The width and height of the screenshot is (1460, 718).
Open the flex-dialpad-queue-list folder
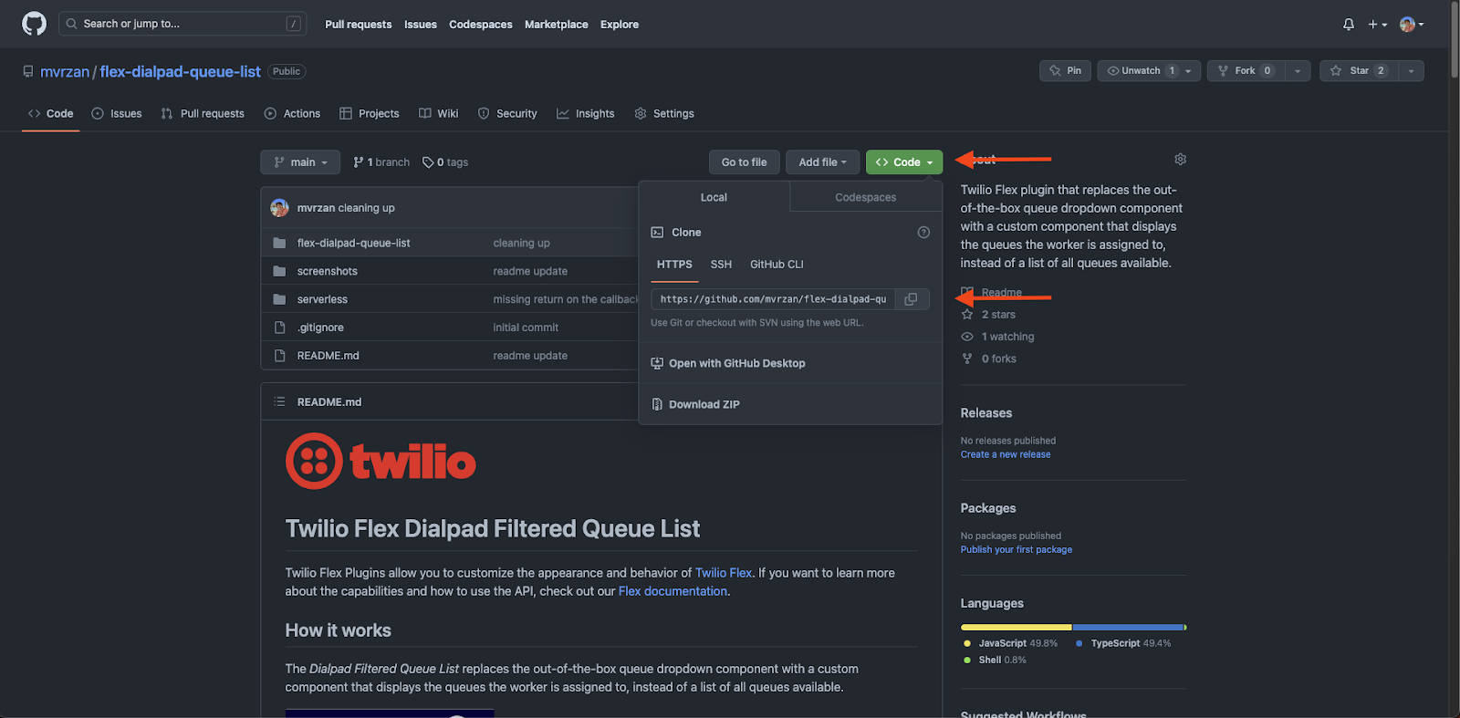[354, 244]
